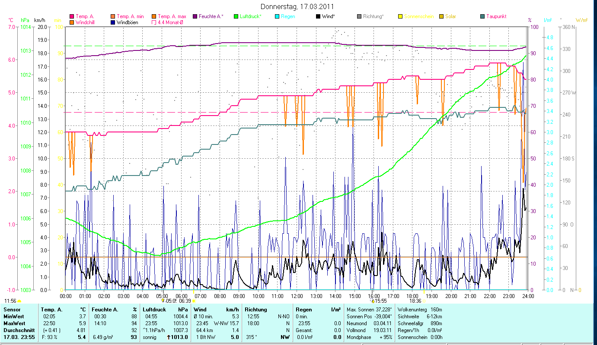Click the gray Richtung legend square
The height and width of the screenshot is (345, 597).
[x=359, y=16]
